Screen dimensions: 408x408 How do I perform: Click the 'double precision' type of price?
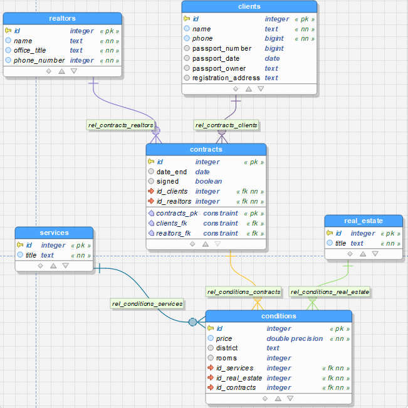(x=295, y=338)
